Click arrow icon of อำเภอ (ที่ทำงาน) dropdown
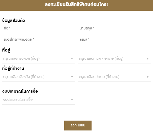 click(x=148, y=77)
